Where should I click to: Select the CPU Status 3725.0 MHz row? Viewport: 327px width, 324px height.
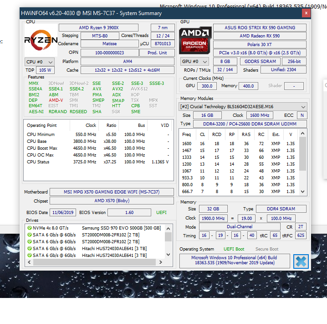(98, 162)
